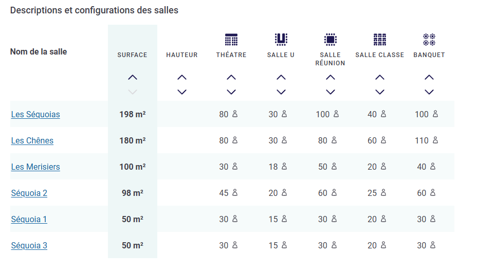Open the Les Merisiers room link
This screenshot has height=271, width=477.
coord(35,167)
